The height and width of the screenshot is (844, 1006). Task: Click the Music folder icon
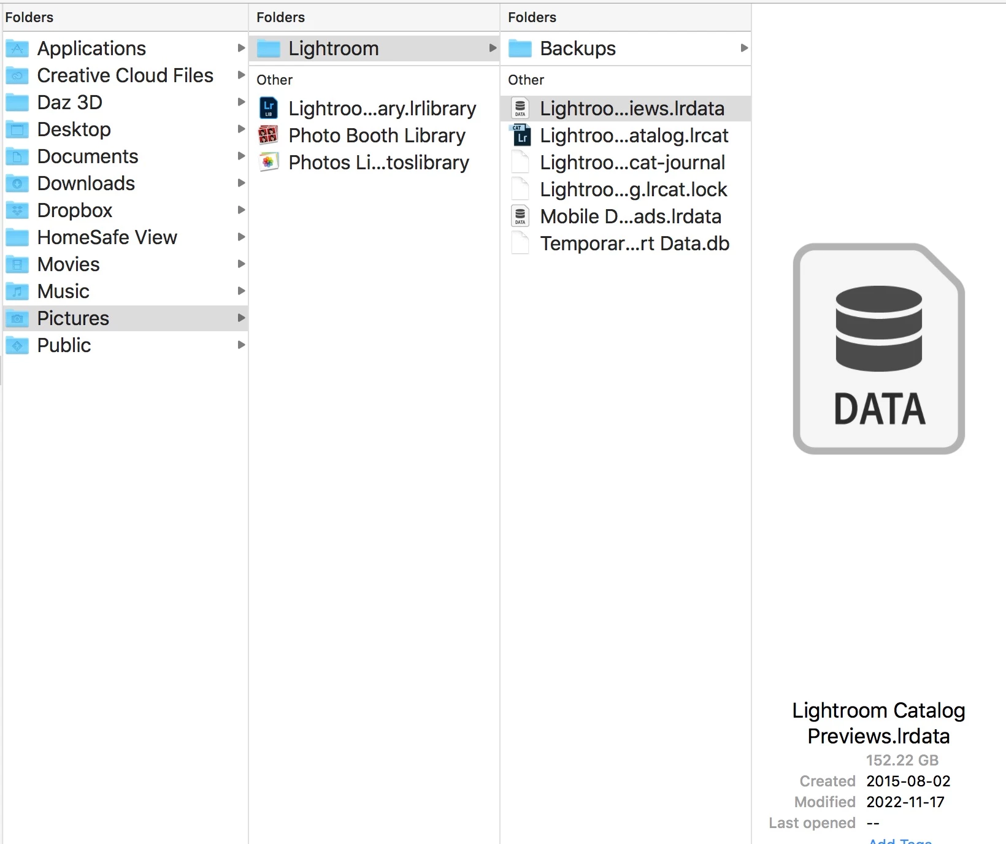(17, 291)
